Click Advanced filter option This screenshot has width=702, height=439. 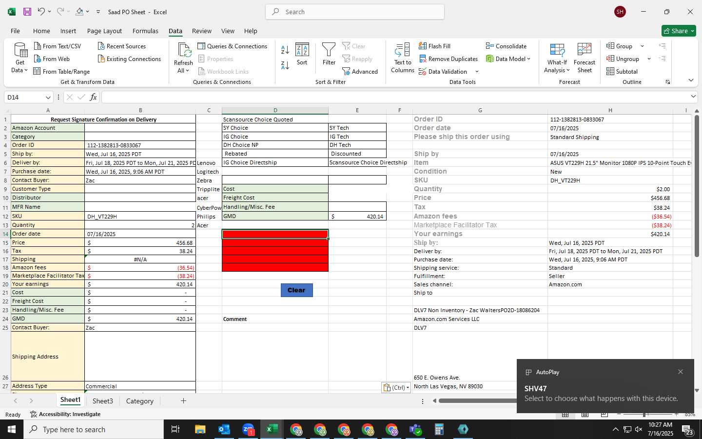click(360, 72)
